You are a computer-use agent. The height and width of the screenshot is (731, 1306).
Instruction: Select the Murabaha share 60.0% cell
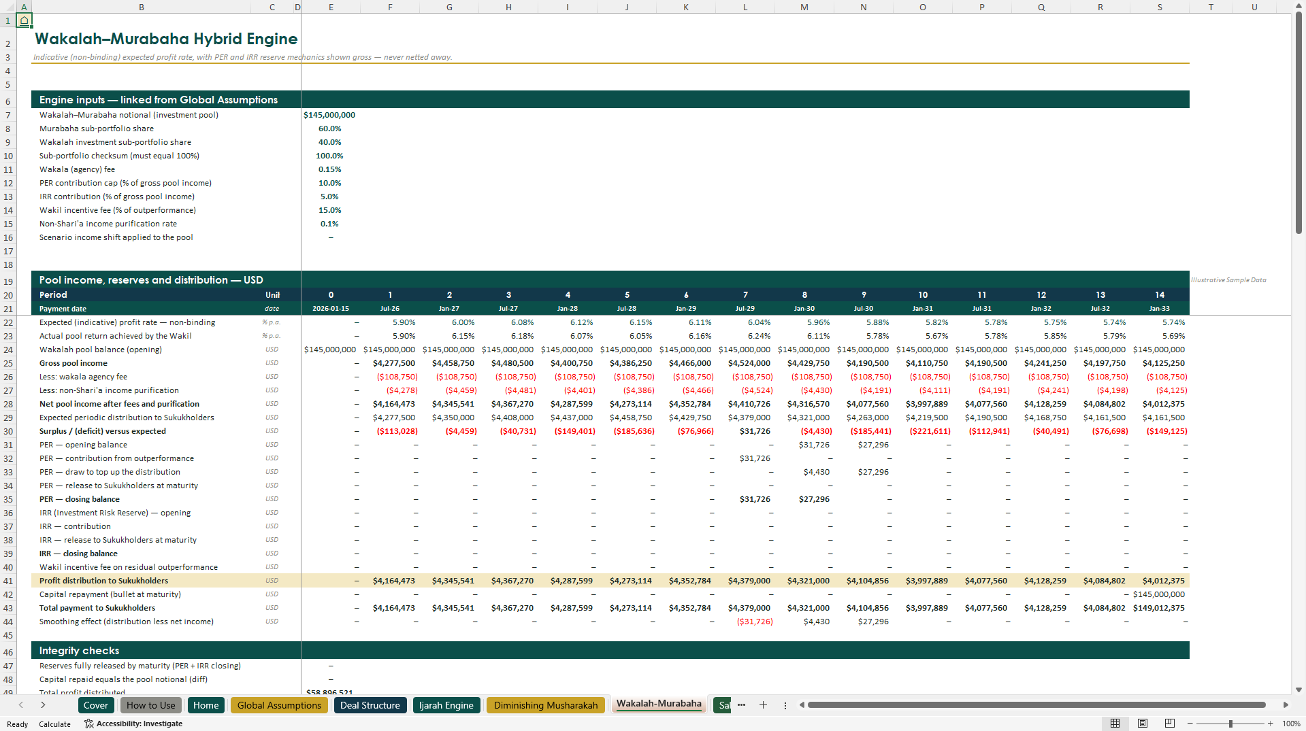click(x=330, y=129)
